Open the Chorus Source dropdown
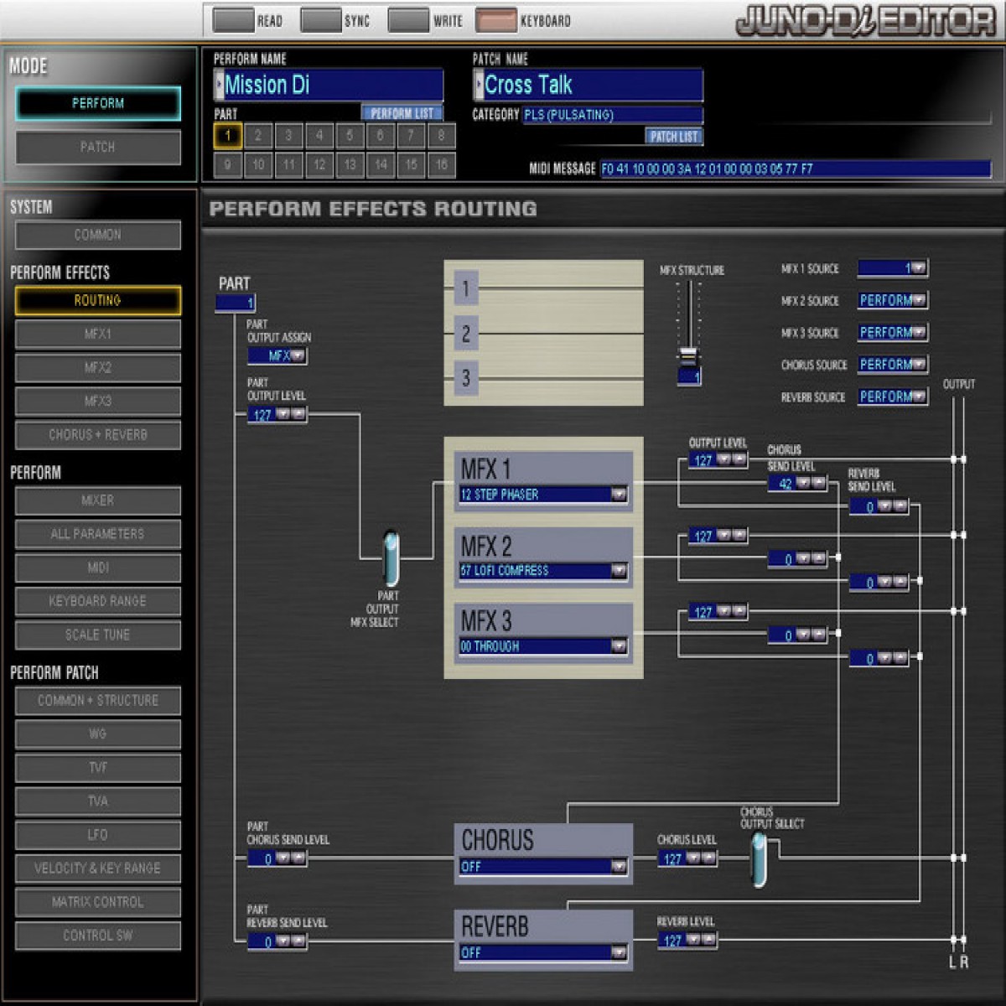 pos(918,365)
